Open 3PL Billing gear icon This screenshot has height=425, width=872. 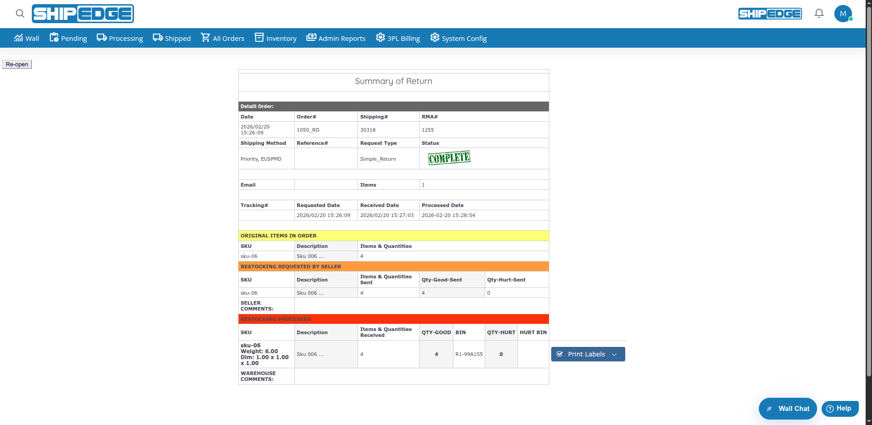click(x=380, y=37)
